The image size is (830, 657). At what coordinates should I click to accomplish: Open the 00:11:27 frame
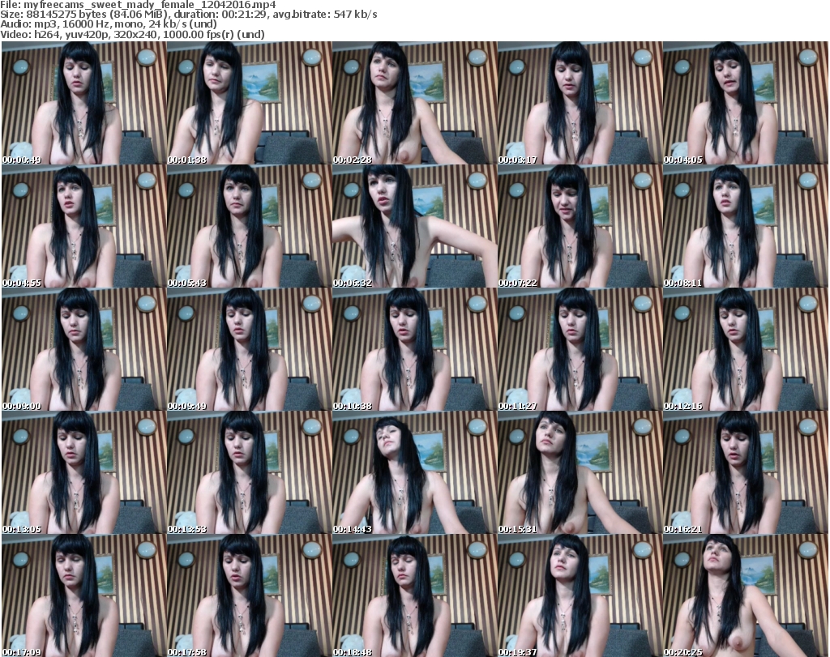pos(580,350)
